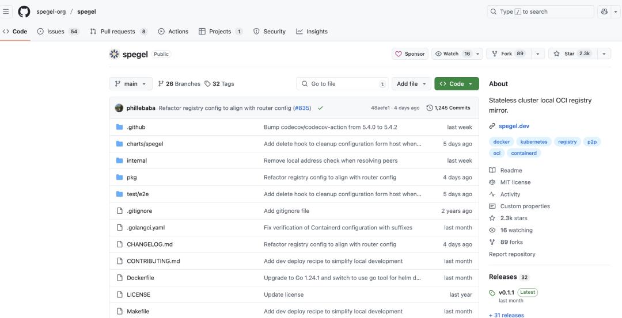Click the spegel repository avatar icon
Image resolution: width=622 pixels, height=318 pixels.
click(x=114, y=54)
